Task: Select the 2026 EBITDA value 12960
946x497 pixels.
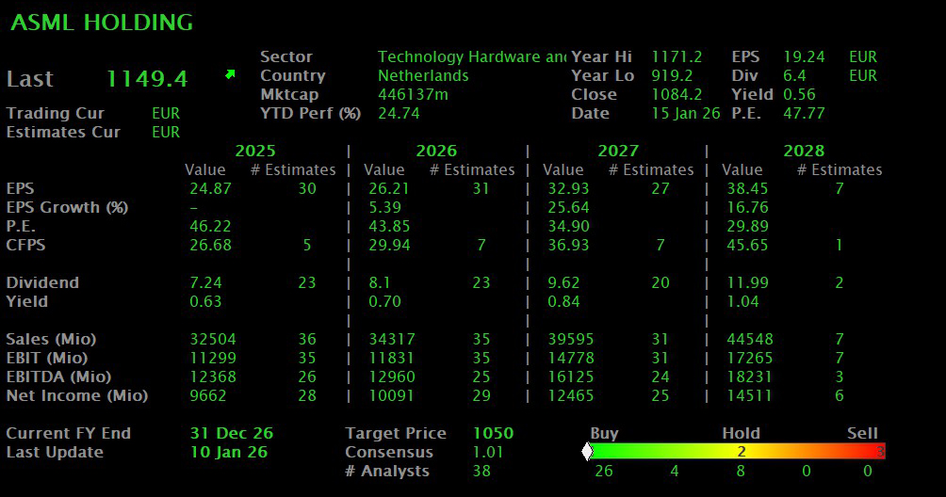Action: [x=392, y=377]
